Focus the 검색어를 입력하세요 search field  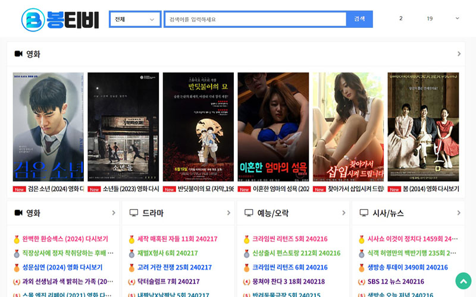[x=255, y=20]
